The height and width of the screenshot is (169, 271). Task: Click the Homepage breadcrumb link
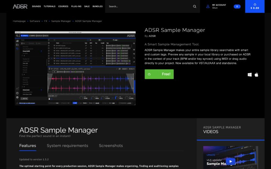click(x=19, y=21)
